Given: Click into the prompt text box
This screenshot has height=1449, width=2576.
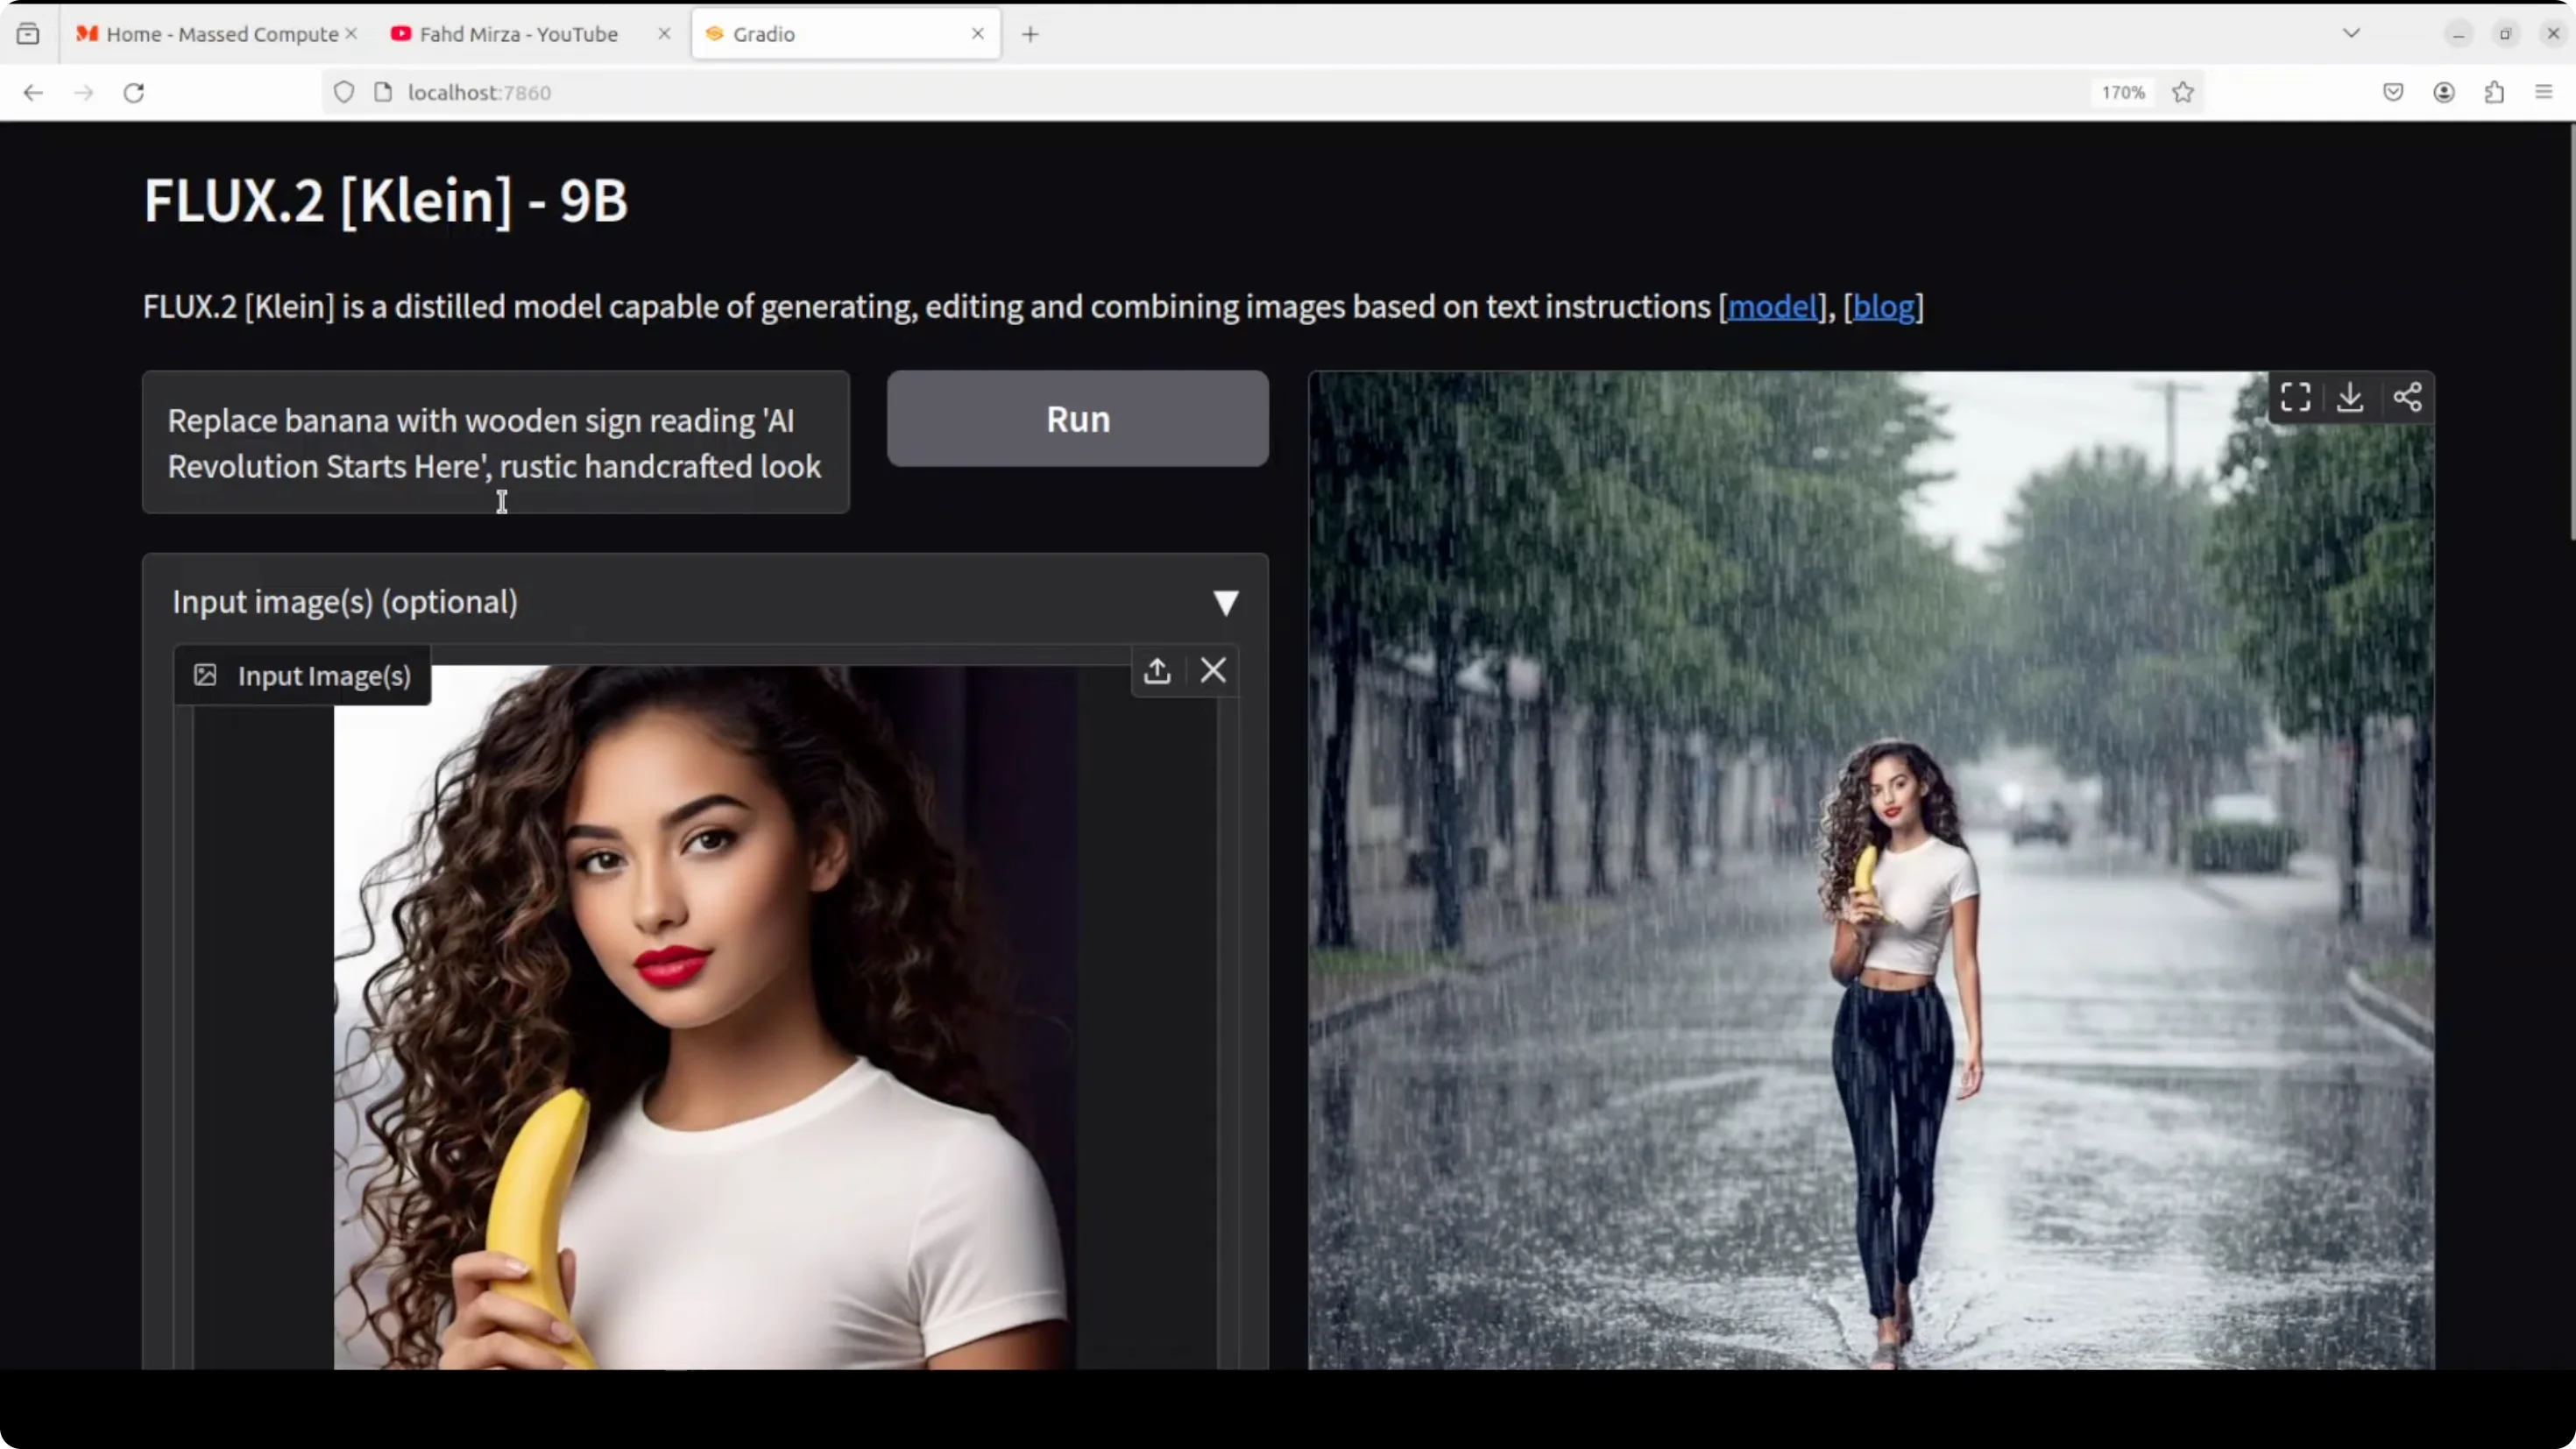Looking at the screenshot, I should tap(495, 443).
